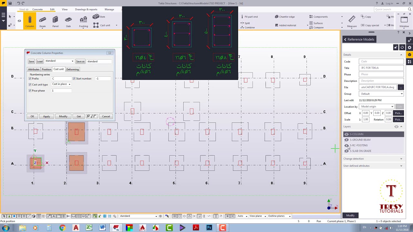Switch to the Deforming tab in dialog
The width and height of the screenshot is (413, 232).
(73, 69)
